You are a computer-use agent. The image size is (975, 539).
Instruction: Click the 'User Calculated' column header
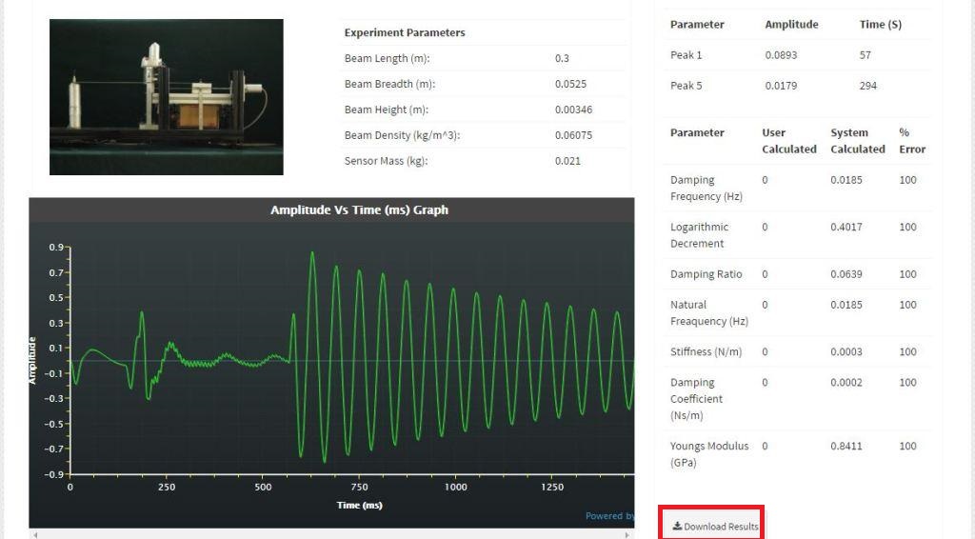(x=789, y=141)
